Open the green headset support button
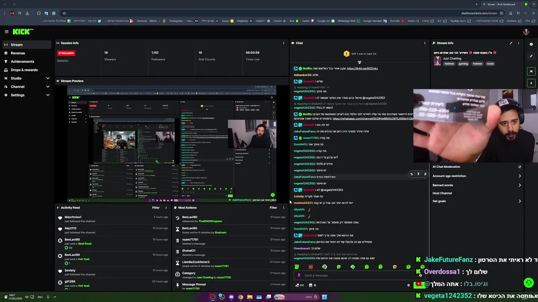 529,283
